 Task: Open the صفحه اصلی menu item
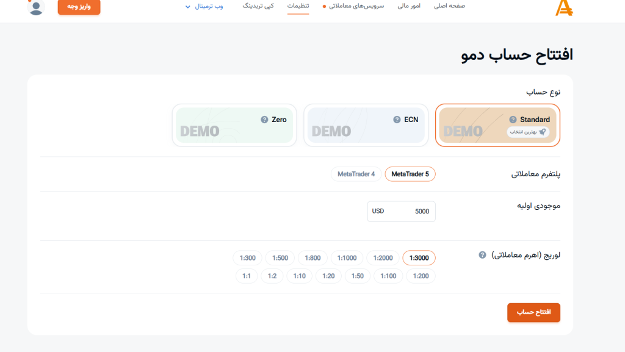[x=449, y=6]
